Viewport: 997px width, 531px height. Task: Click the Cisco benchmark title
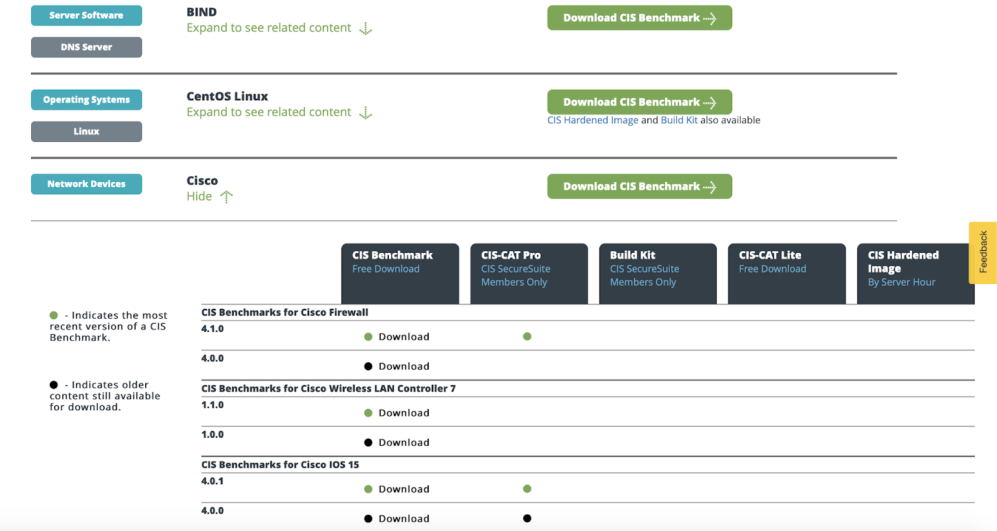[x=203, y=181]
